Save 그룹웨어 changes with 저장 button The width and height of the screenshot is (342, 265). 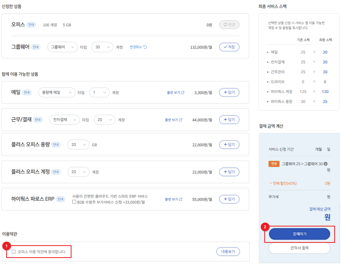point(229,47)
